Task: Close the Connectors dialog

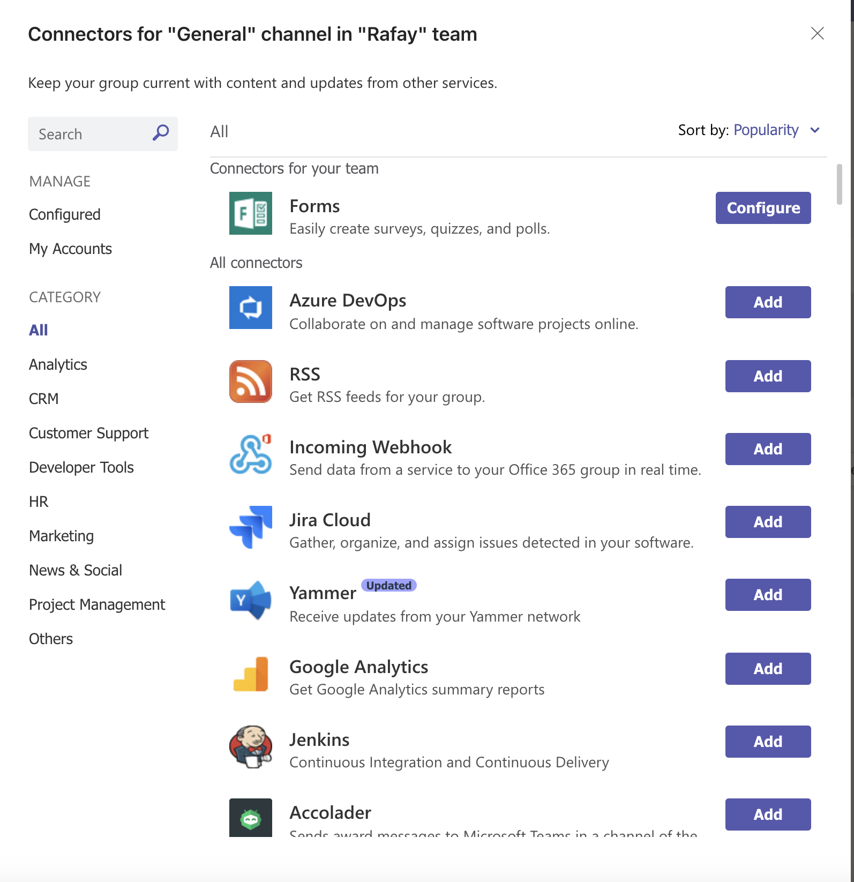Action: [817, 33]
